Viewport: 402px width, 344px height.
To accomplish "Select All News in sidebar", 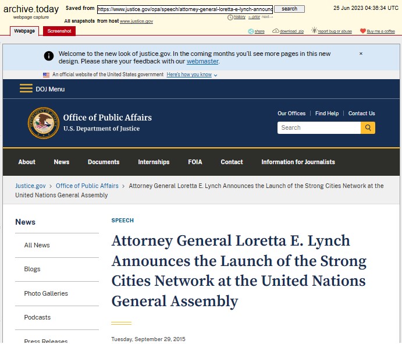I will click(37, 245).
